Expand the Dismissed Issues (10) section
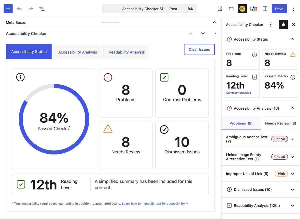 (x=292, y=190)
